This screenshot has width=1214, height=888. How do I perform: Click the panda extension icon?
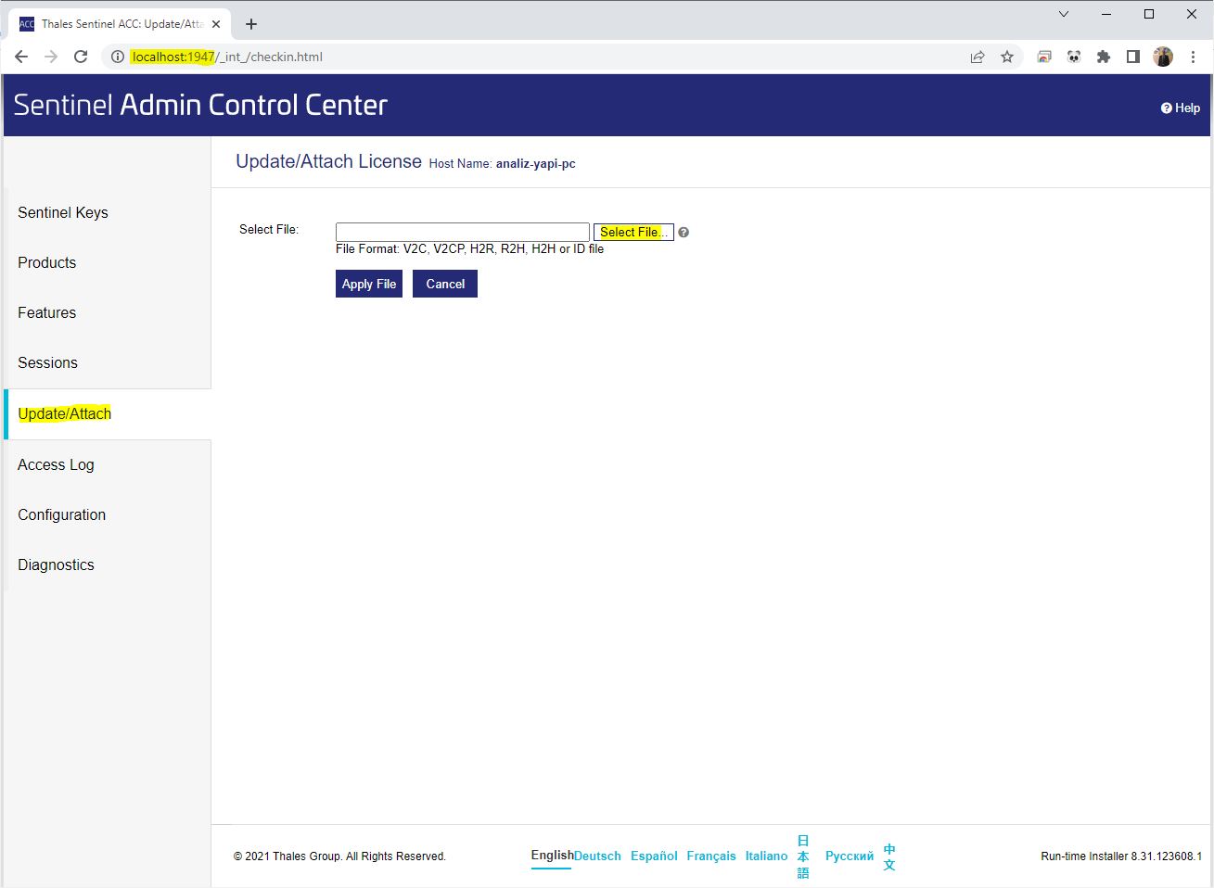pyautogui.click(x=1074, y=57)
